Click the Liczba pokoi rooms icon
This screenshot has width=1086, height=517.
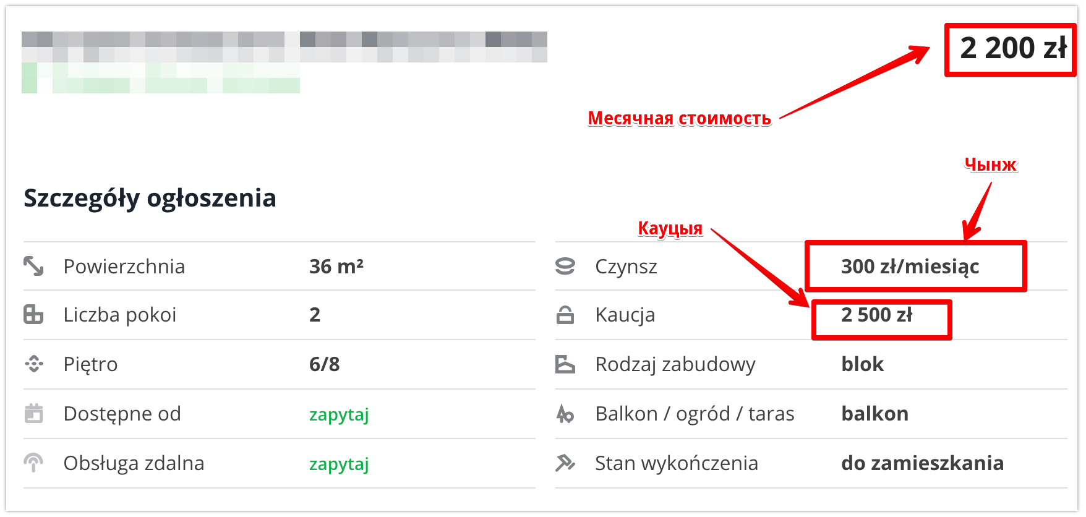pos(33,314)
